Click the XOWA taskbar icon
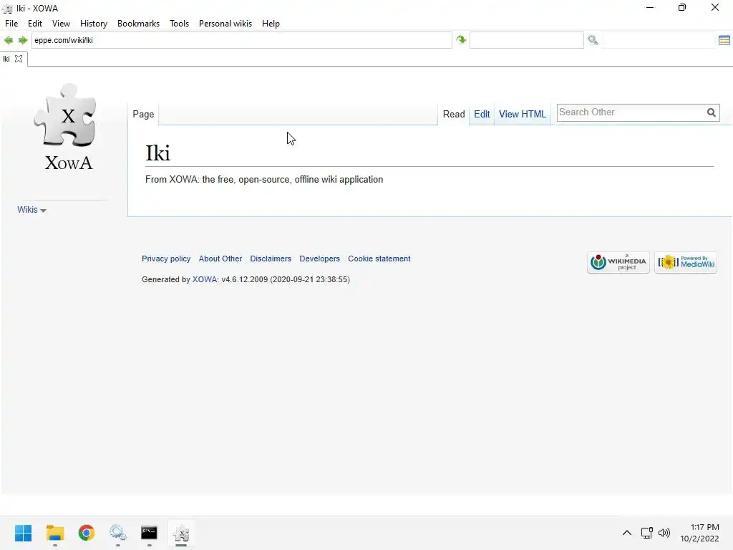 [x=181, y=533]
